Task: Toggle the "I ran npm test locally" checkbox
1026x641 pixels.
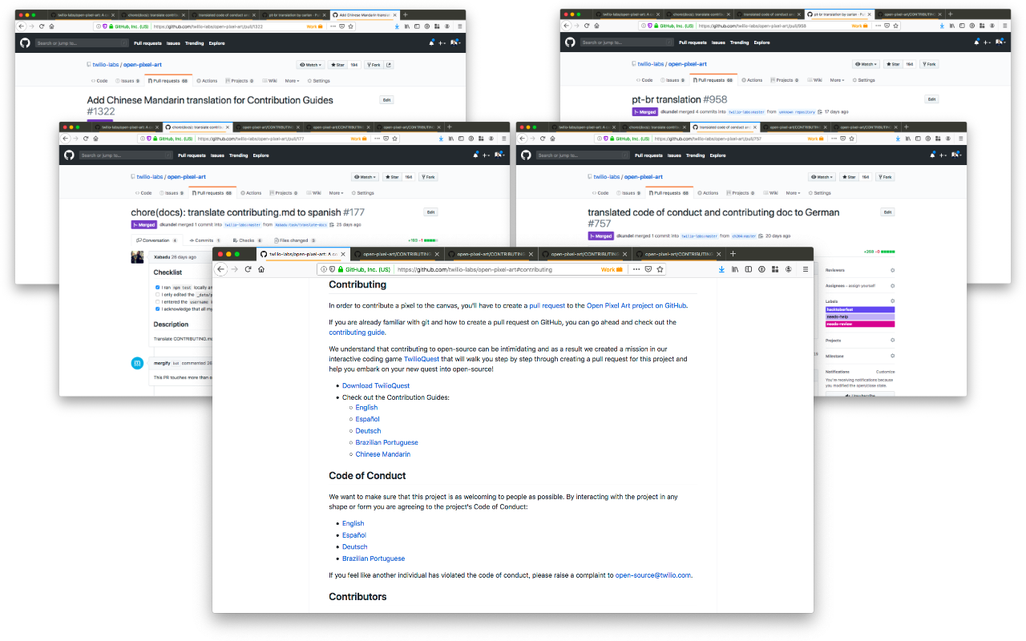Action: tap(158, 287)
